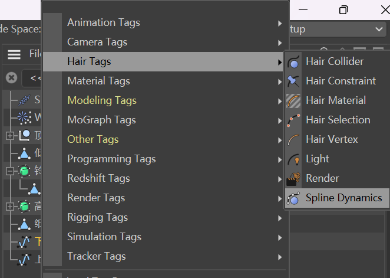Open the Redshift Tags submenu
390x278 pixels.
tap(163, 178)
